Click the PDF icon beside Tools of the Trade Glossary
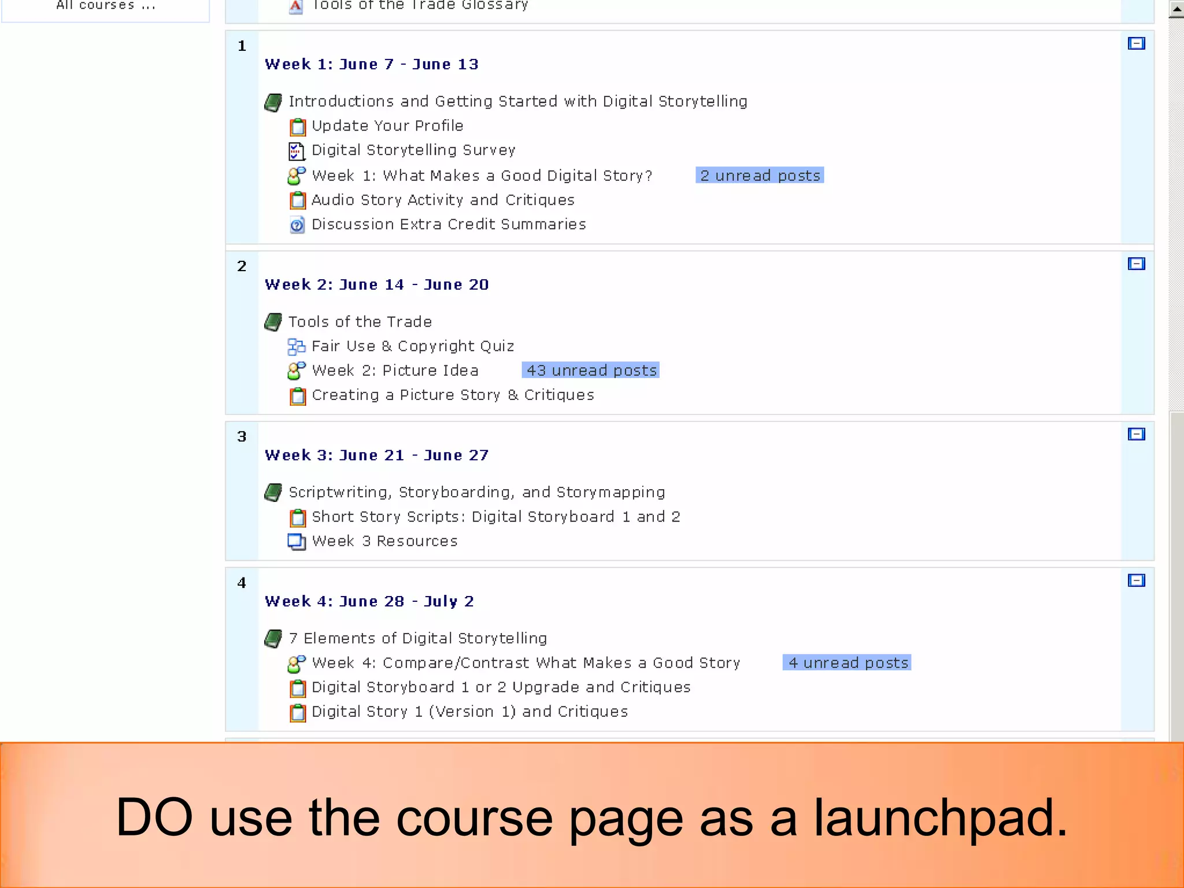This screenshot has height=888, width=1184. tap(296, 6)
